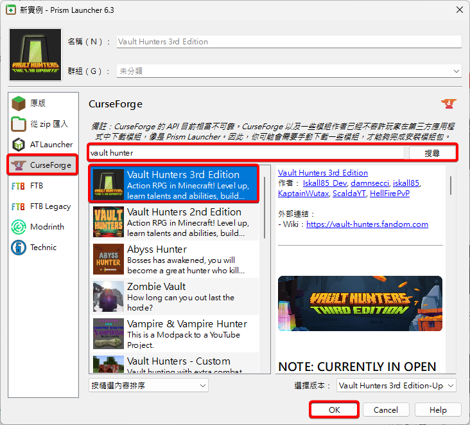Open the vault-hunters.fandom.com wiki link

pos(367,224)
